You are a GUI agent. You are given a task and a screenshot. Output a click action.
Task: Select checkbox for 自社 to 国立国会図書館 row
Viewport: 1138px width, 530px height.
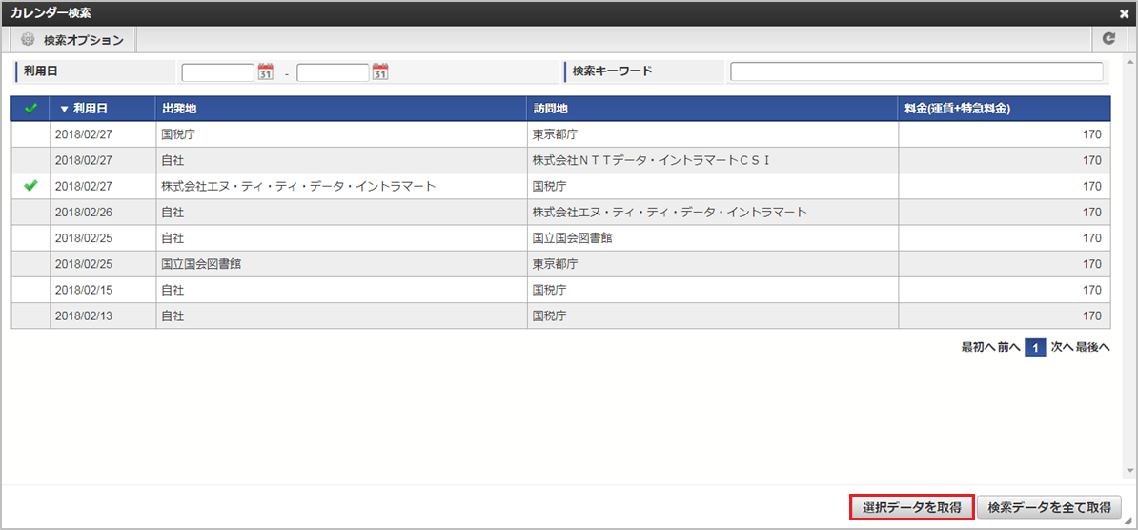(x=30, y=238)
